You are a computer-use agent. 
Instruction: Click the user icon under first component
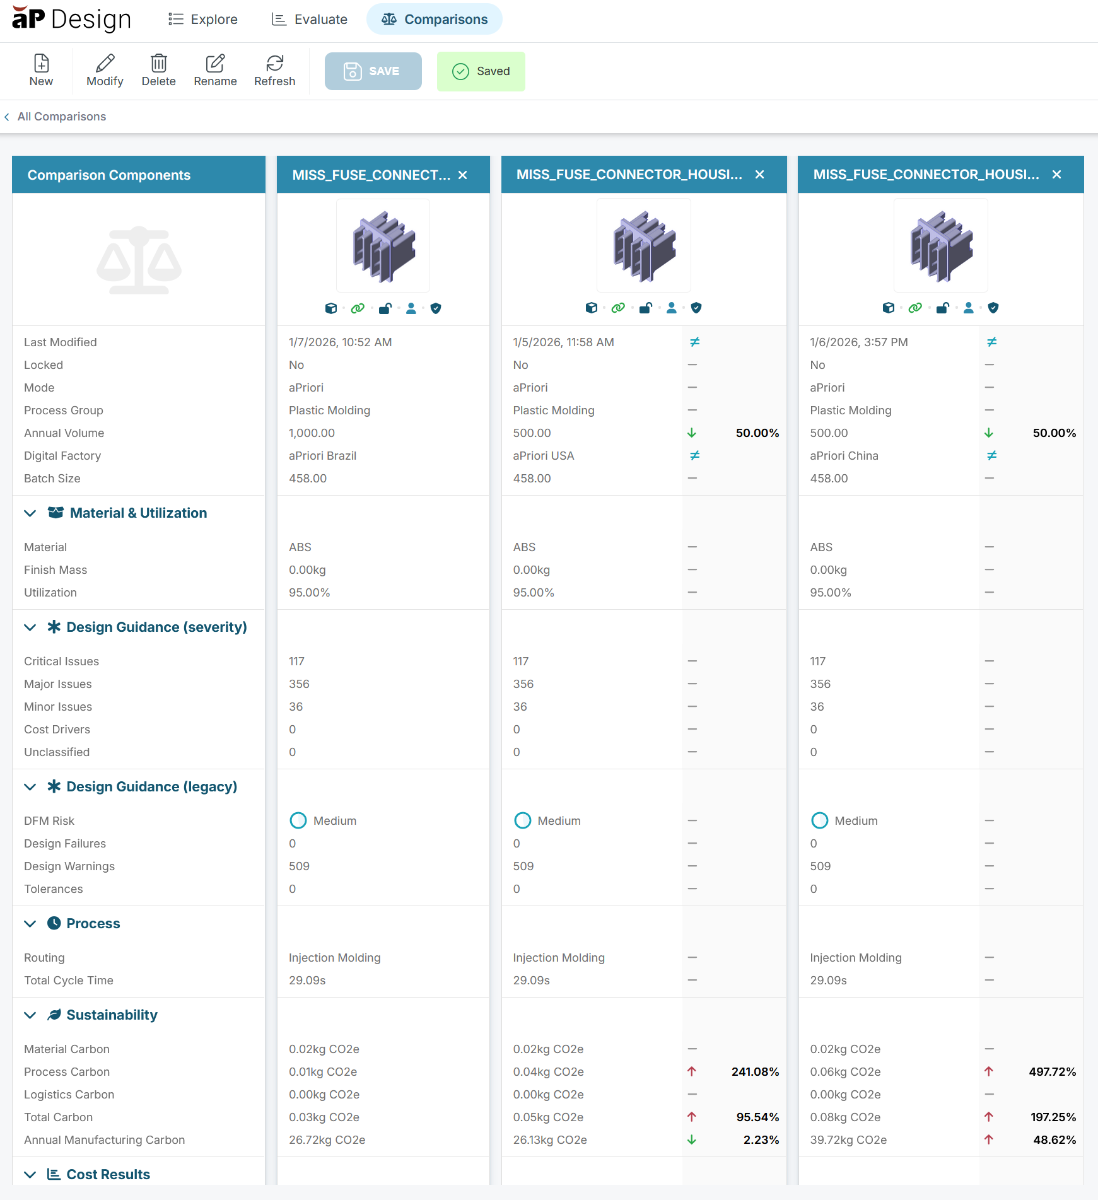tap(411, 308)
